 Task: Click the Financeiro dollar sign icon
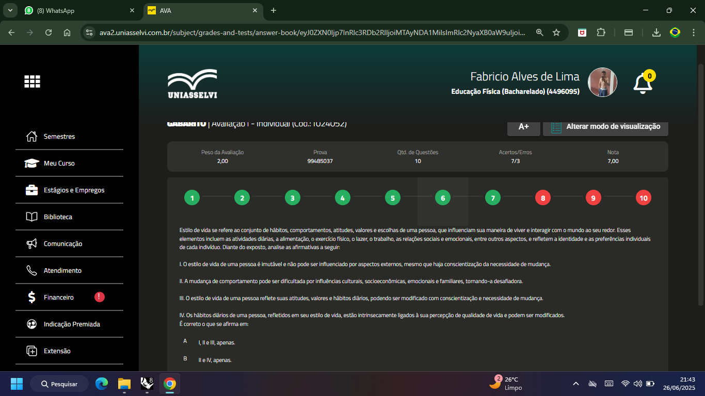tap(32, 298)
